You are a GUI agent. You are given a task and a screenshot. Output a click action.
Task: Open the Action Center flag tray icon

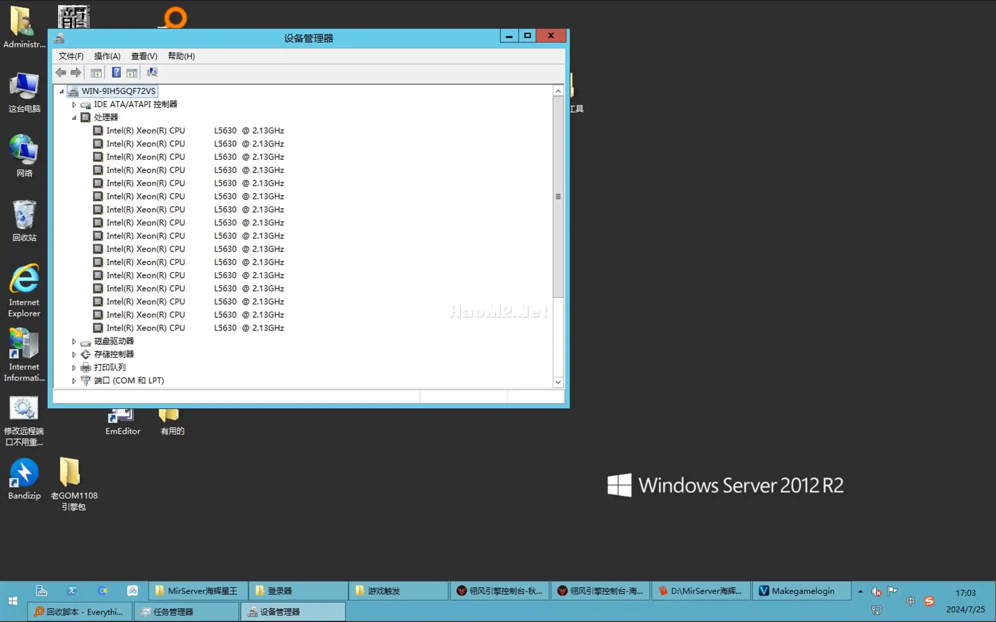click(x=892, y=592)
